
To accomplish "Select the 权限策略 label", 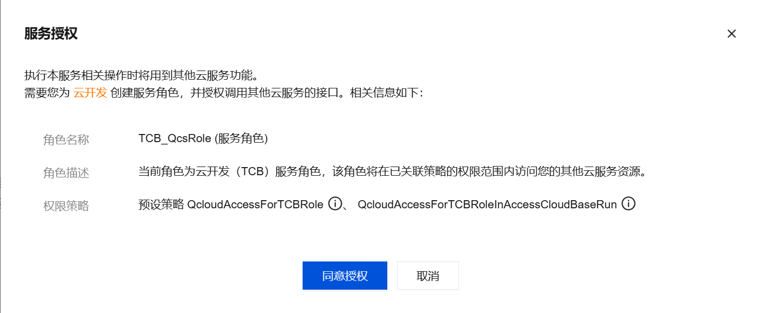I will [x=66, y=206].
